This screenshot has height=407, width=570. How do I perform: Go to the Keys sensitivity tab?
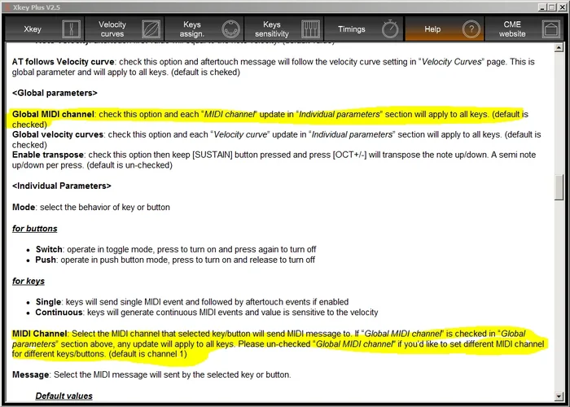(x=284, y=28)
